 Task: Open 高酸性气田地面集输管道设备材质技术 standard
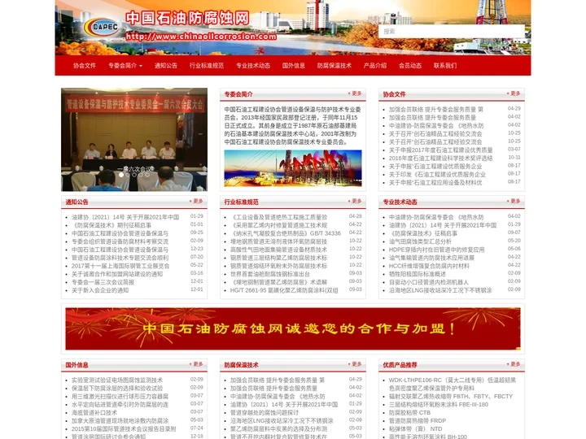pyautogui.click(x=279, y=250)
